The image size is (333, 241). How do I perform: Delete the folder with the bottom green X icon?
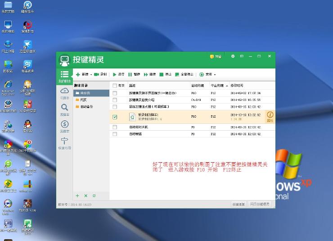point(85,196)
